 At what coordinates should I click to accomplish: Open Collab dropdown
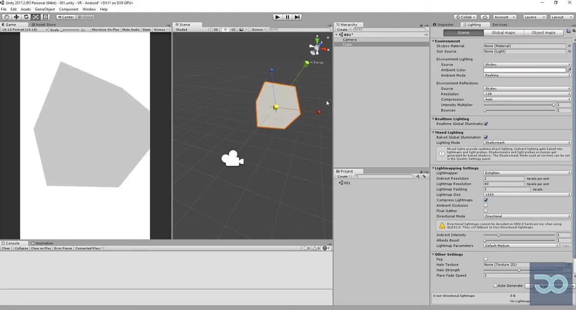pos(466,17)
